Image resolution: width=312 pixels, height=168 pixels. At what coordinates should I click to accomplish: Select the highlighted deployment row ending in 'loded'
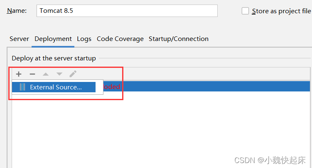tap(206, 86)
